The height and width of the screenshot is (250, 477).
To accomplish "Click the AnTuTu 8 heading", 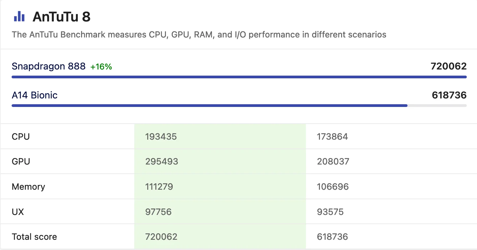I will click(61, 17).
